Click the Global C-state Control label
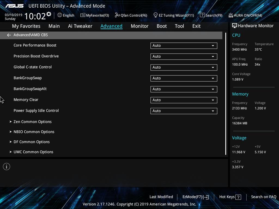Viewport: 279px width, 209px height. 33,67
